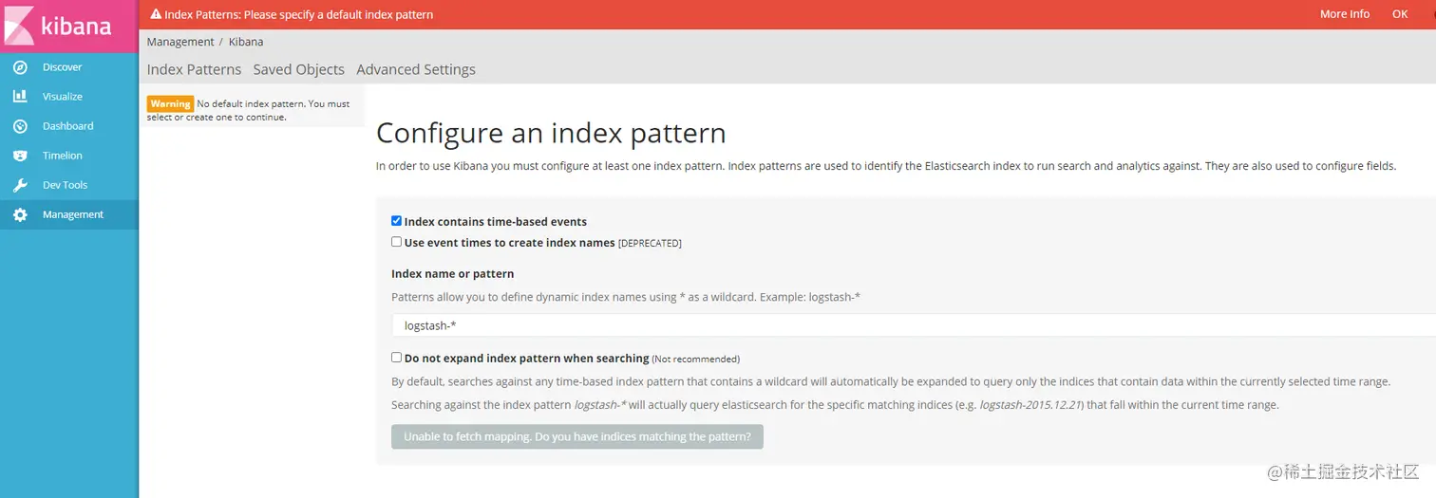Click Unable to fetch mapping button
Image resolution: width=1436 pixels, height=498 pixels.
[577, 436]
